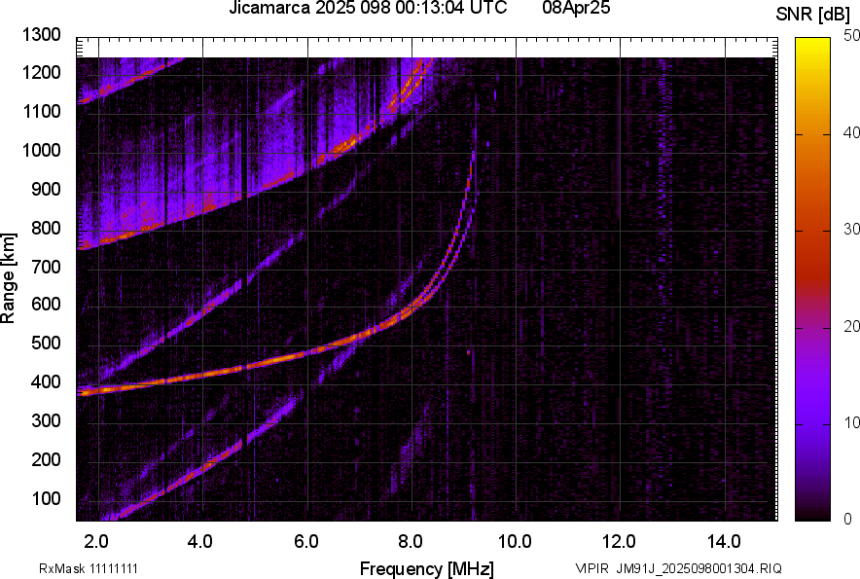
Task: Click the frequency tick label 2.0
Action: click(95, 542)
